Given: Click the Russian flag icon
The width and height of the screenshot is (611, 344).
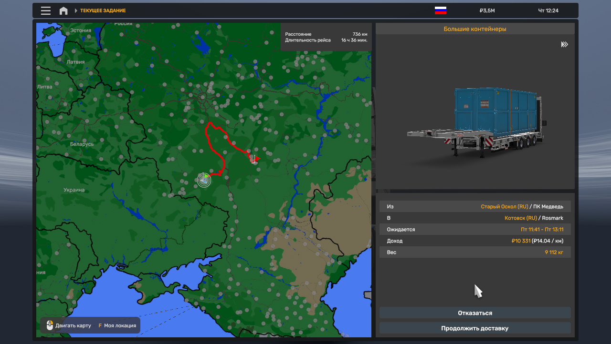Looking at the screenshot, I should coord(440,10).
